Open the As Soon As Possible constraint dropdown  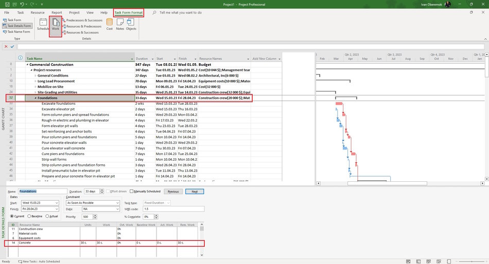pos(117,203)
